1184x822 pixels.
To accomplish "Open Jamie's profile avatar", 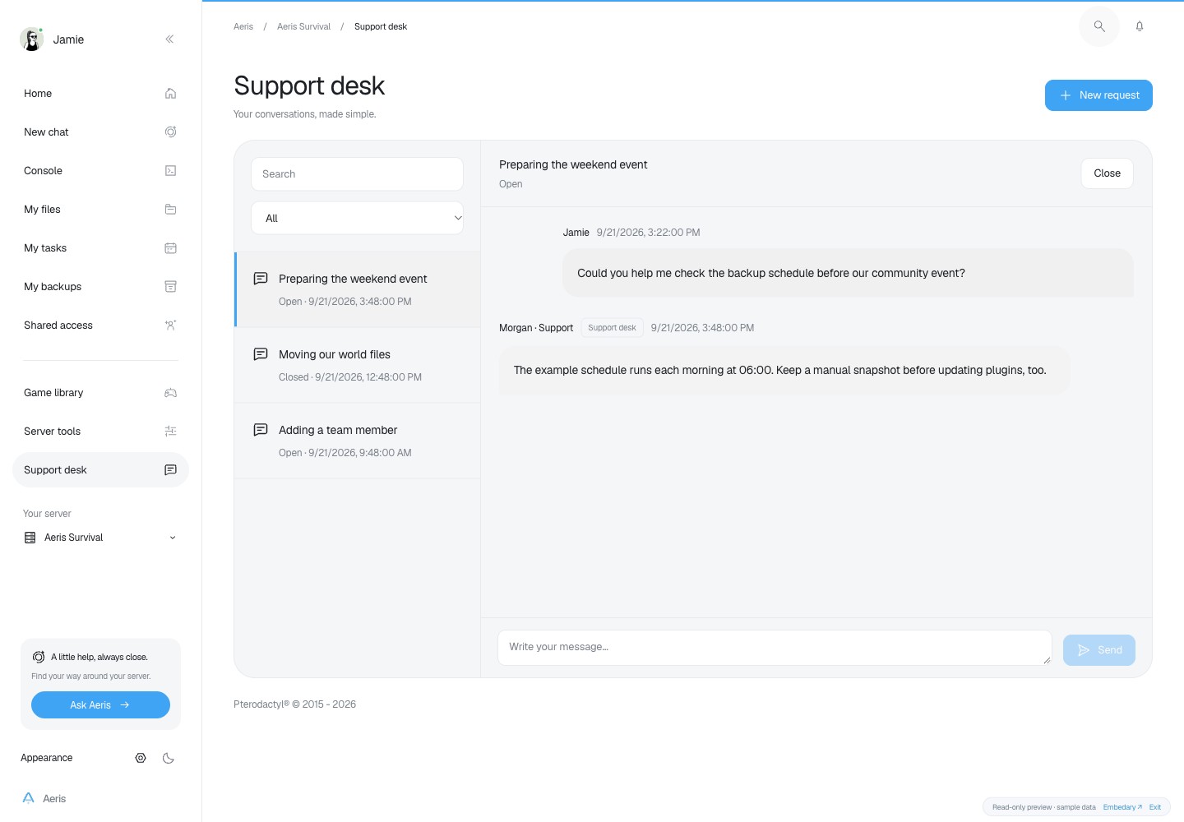I will 31,39.
